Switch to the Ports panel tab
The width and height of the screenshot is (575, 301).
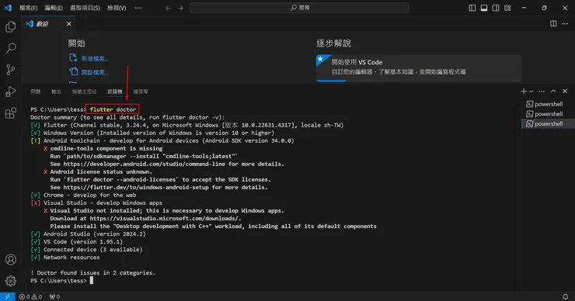(x=141, y=92)
